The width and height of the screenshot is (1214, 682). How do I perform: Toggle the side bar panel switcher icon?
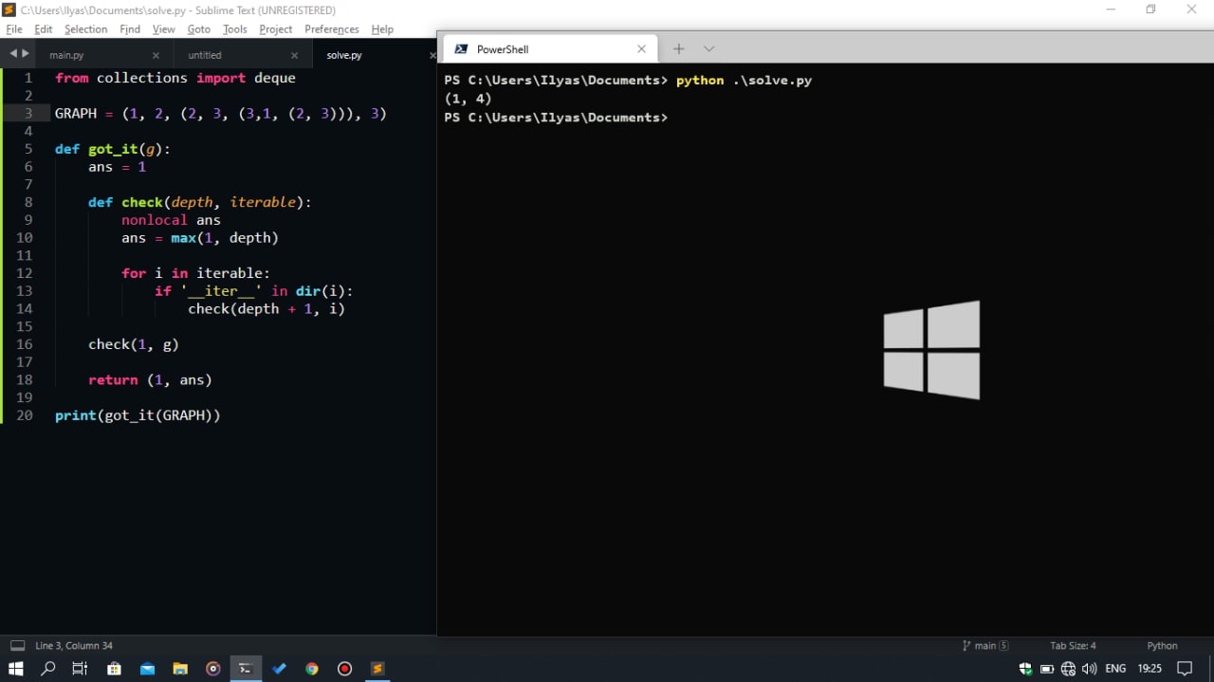(x=17, y=646)
